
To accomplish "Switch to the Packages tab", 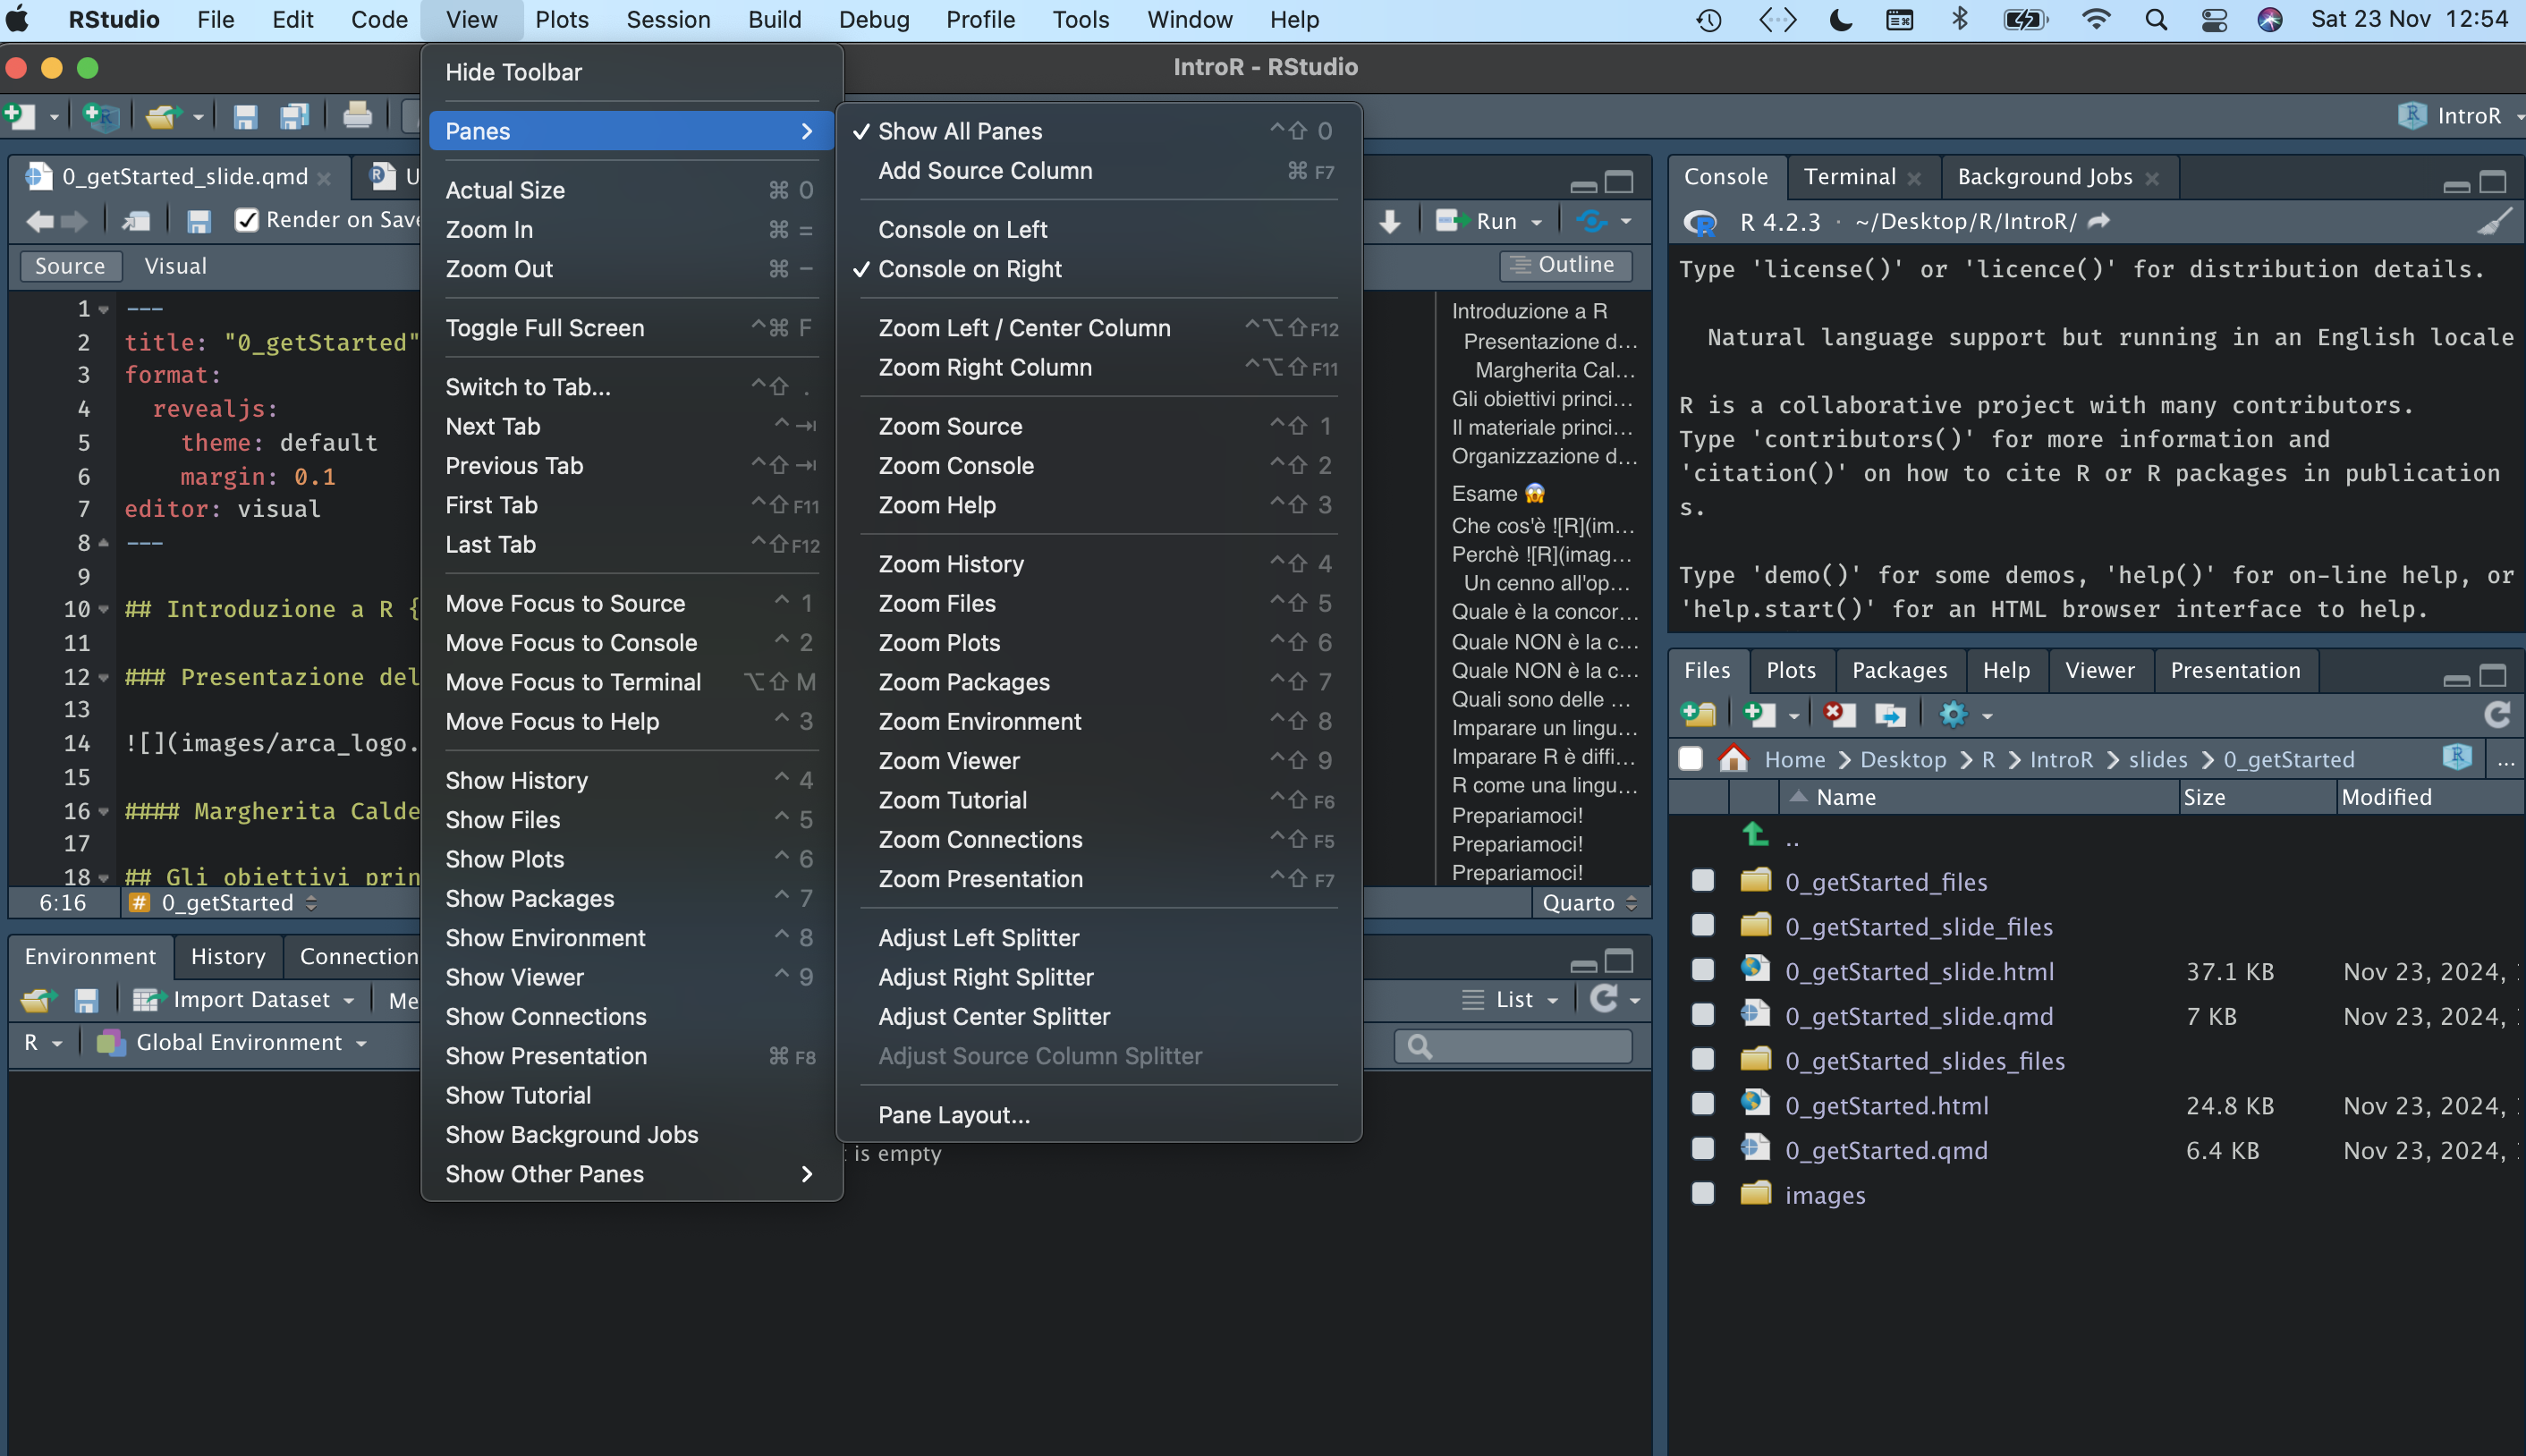I will tap(1899, 671).
